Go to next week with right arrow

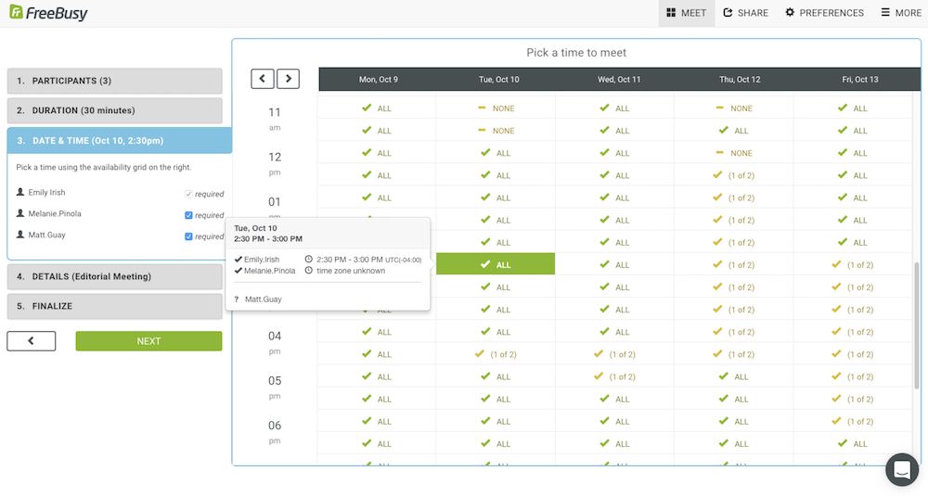point(288,79)
